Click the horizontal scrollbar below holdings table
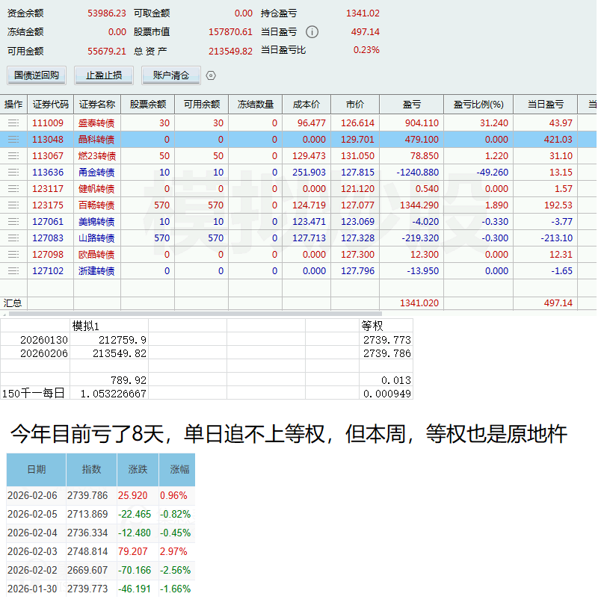The image size is (610, 614). pyautogui.click(x=195, y=314)
